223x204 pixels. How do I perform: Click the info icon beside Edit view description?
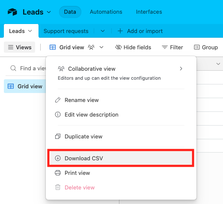point(58,114)
